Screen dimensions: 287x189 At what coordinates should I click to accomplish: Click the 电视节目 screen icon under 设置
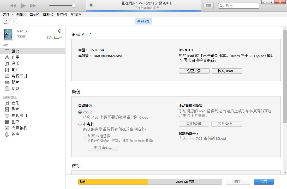[x=7, y=76]
